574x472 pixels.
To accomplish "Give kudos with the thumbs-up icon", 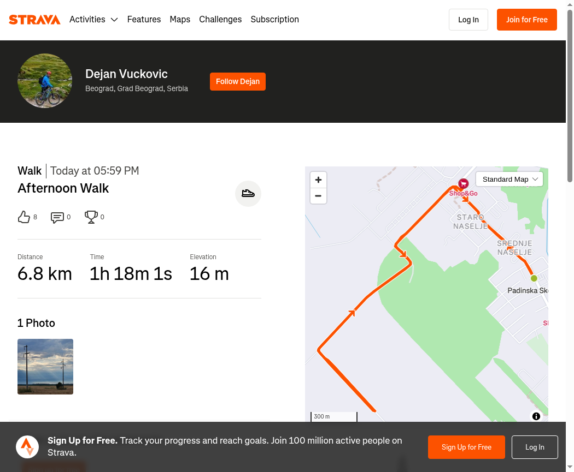I will tap(24, 217).
